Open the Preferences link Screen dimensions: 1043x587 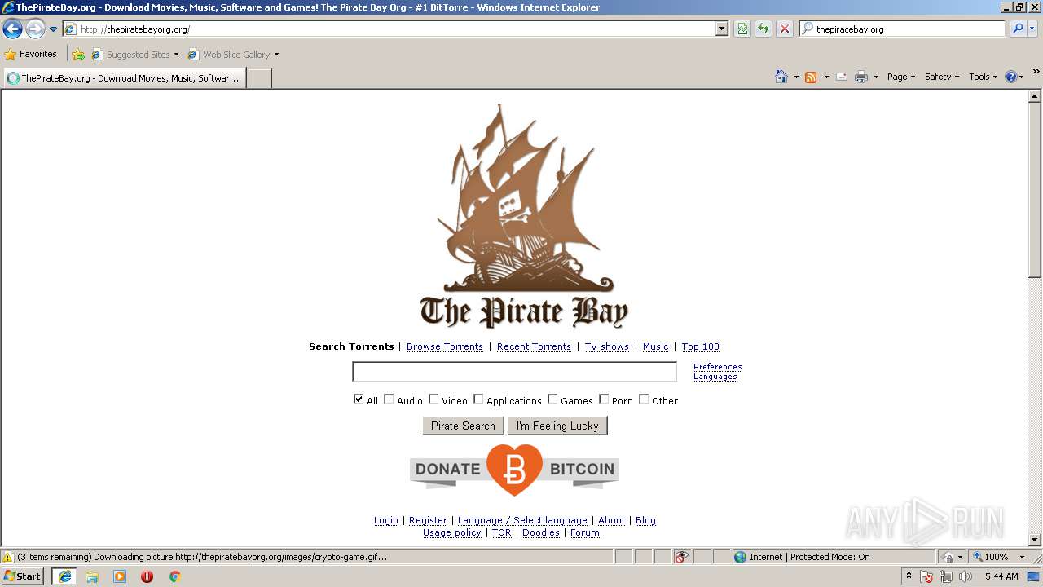[718, 367]
